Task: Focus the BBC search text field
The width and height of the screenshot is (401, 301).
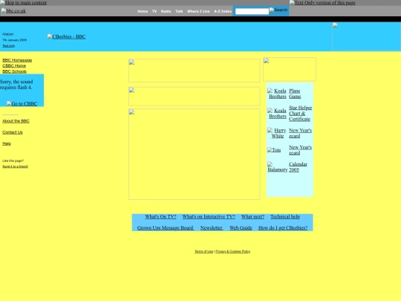Action: (x=252, y=11)
